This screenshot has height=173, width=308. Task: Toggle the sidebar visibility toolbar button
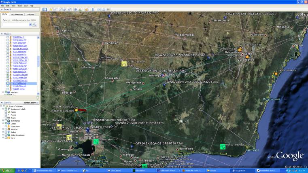[45, 9]
